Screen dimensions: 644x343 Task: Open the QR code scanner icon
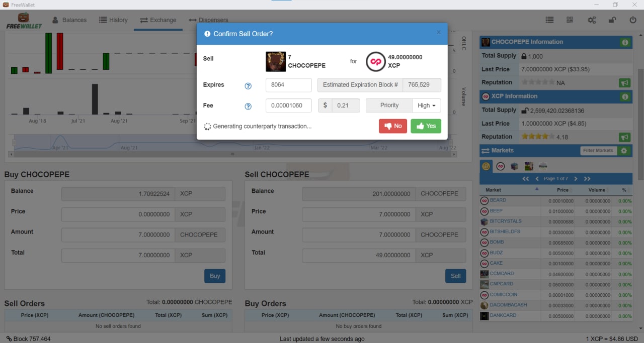[x=570, y=20]
